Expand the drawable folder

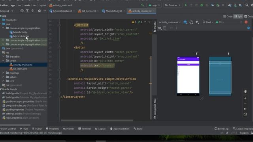click(3, 56)
